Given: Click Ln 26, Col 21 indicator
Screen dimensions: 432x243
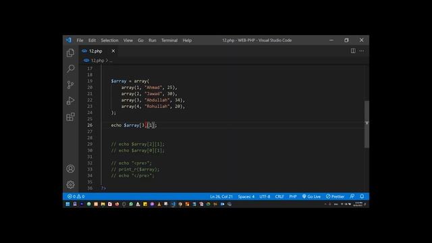Looking at the screenshot, I should (x=221, y=196).
